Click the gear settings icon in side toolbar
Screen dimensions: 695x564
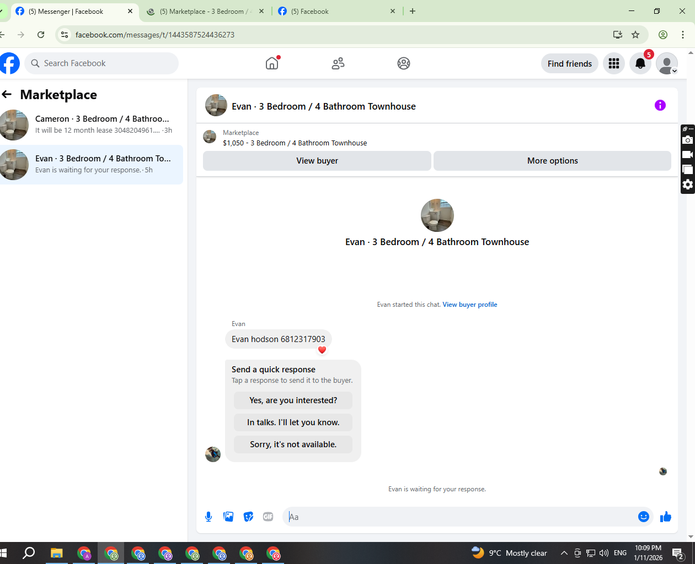[687, 185]
